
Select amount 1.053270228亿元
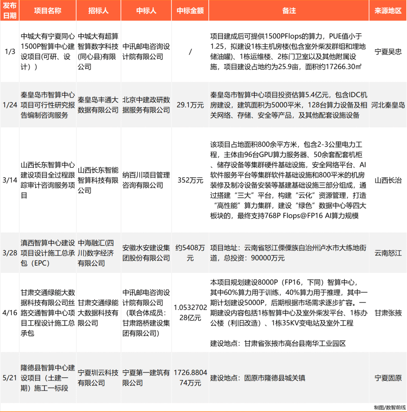click(x=190, y=313)
